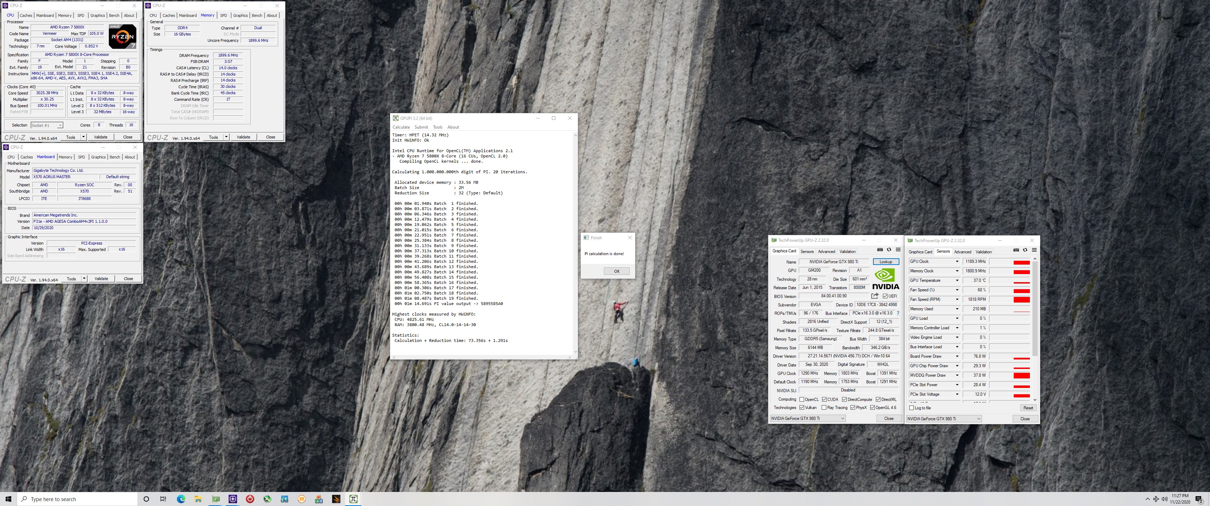Image resolution: width=1210 pixels, height=506 pixels.
Task: Enable Log to file checkbox
Action: click(912, 408)
